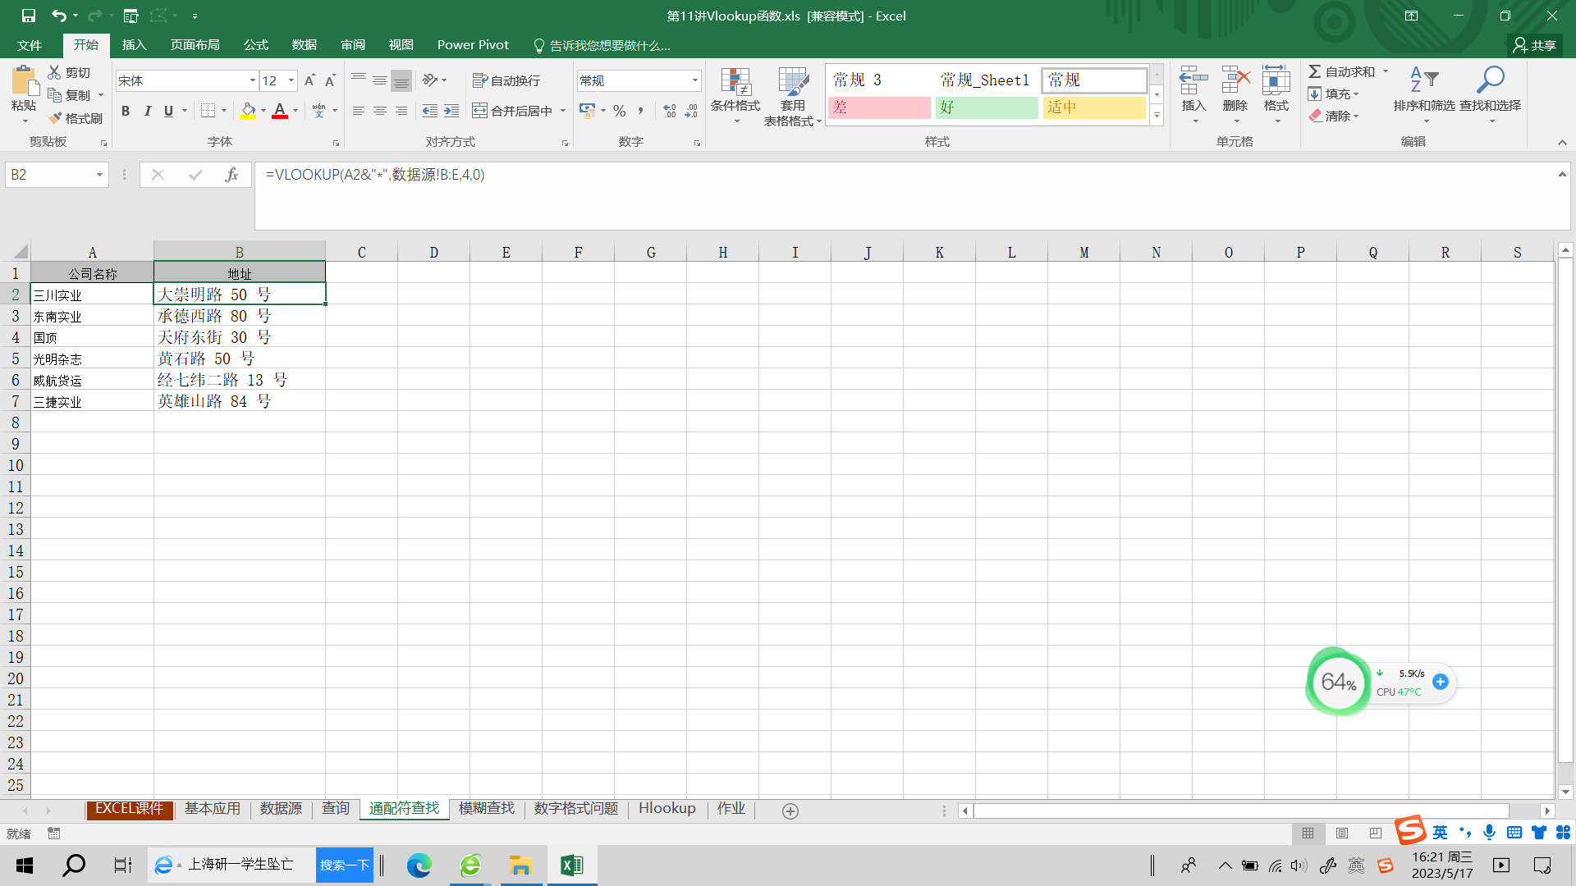Viewport: 1576px width, 886px height.
Task: Open the Name Box dropdown arrow
Action: tap(99, 175)
